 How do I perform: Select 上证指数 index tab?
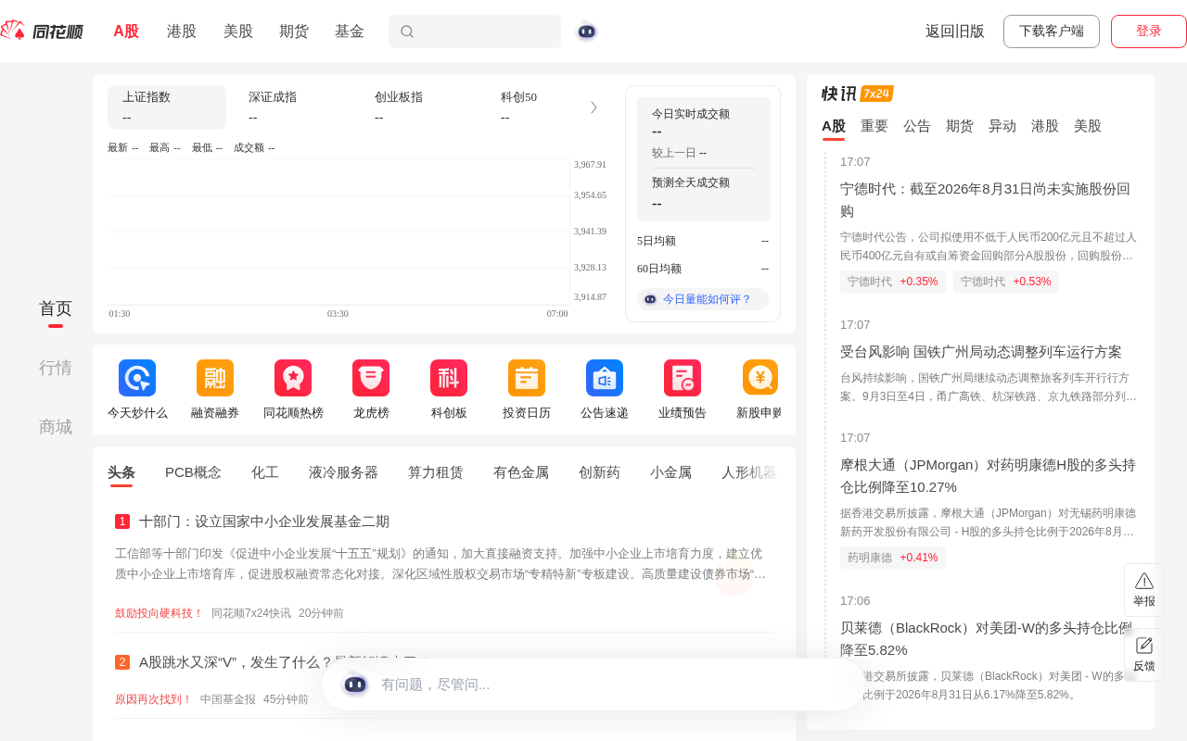coord(167,107)
